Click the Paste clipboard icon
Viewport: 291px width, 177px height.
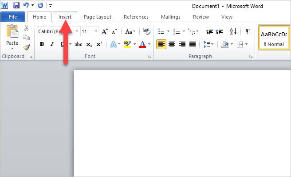pyautogui.click(x=12, y=31)
